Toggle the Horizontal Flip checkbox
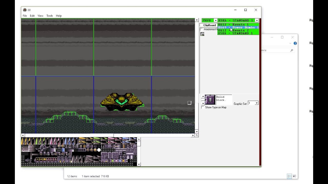The image size is (328, 184). (202, 29)
